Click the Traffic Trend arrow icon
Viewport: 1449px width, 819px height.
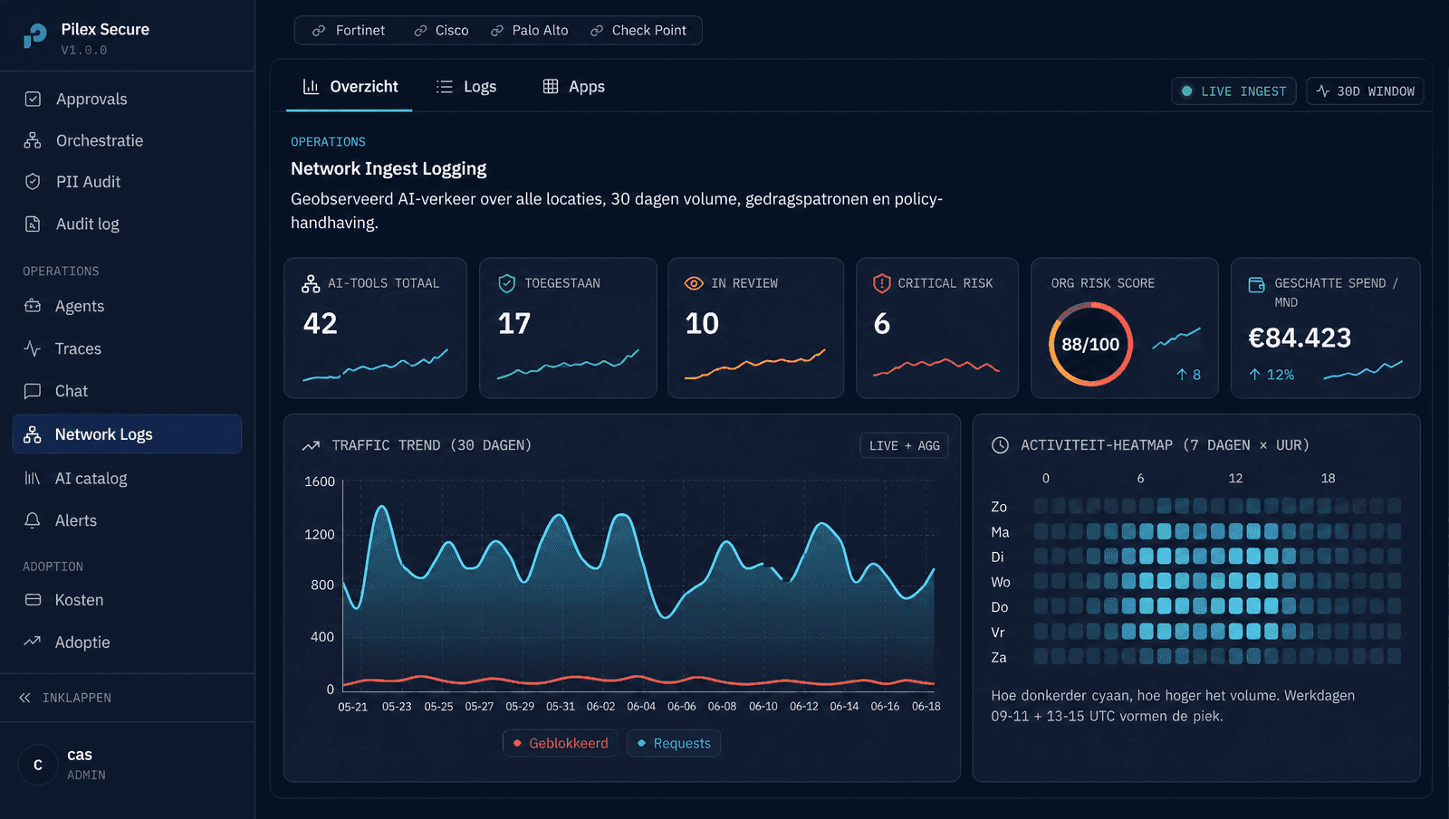point(311,445)
